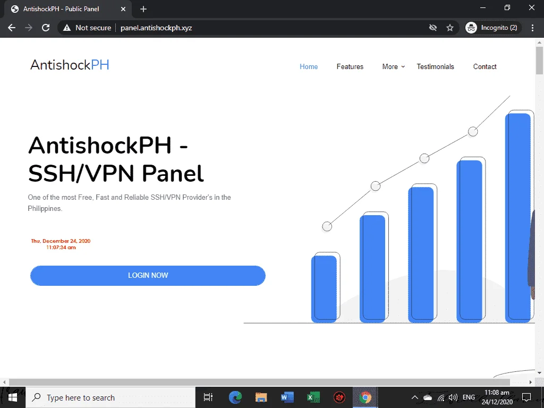
Task: Click the AntishockPH logo
Action: tap(70, 65)
